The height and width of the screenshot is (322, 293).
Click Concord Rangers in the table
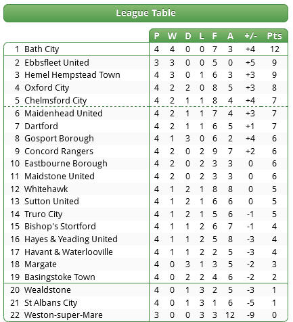[59, 152]
